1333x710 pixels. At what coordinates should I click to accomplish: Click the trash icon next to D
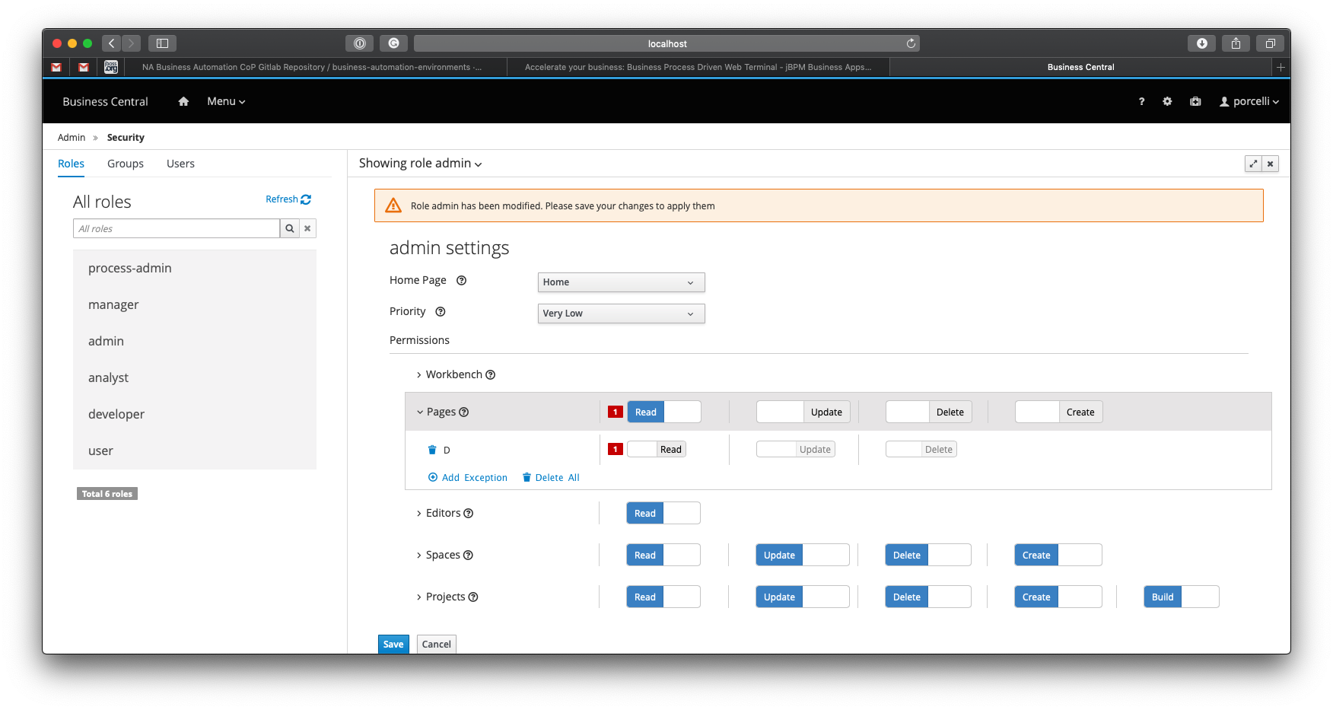[432, 450]
